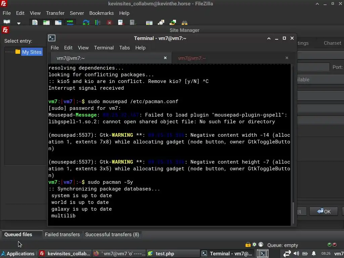Open FileZilla Site Manager toolbar icon
This screenshot has width=344, height=258.
[7, 22]
